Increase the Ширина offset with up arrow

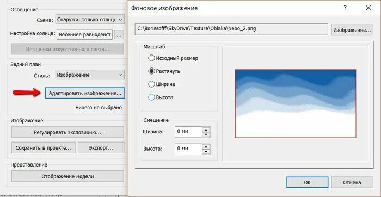pyautogui.click(x=206, y=130)
